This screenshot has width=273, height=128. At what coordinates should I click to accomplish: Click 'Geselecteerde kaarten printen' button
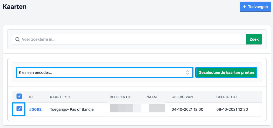pos(226,72)
